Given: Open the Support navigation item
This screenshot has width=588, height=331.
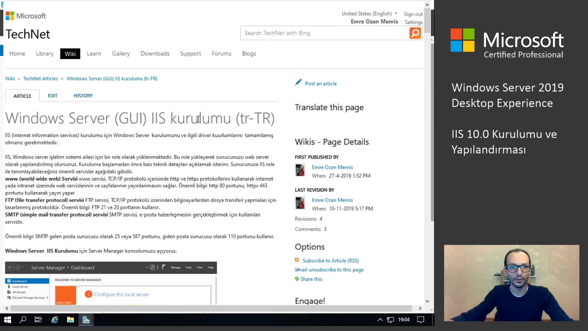Looking at the screenshot, I should pos(191,53).
